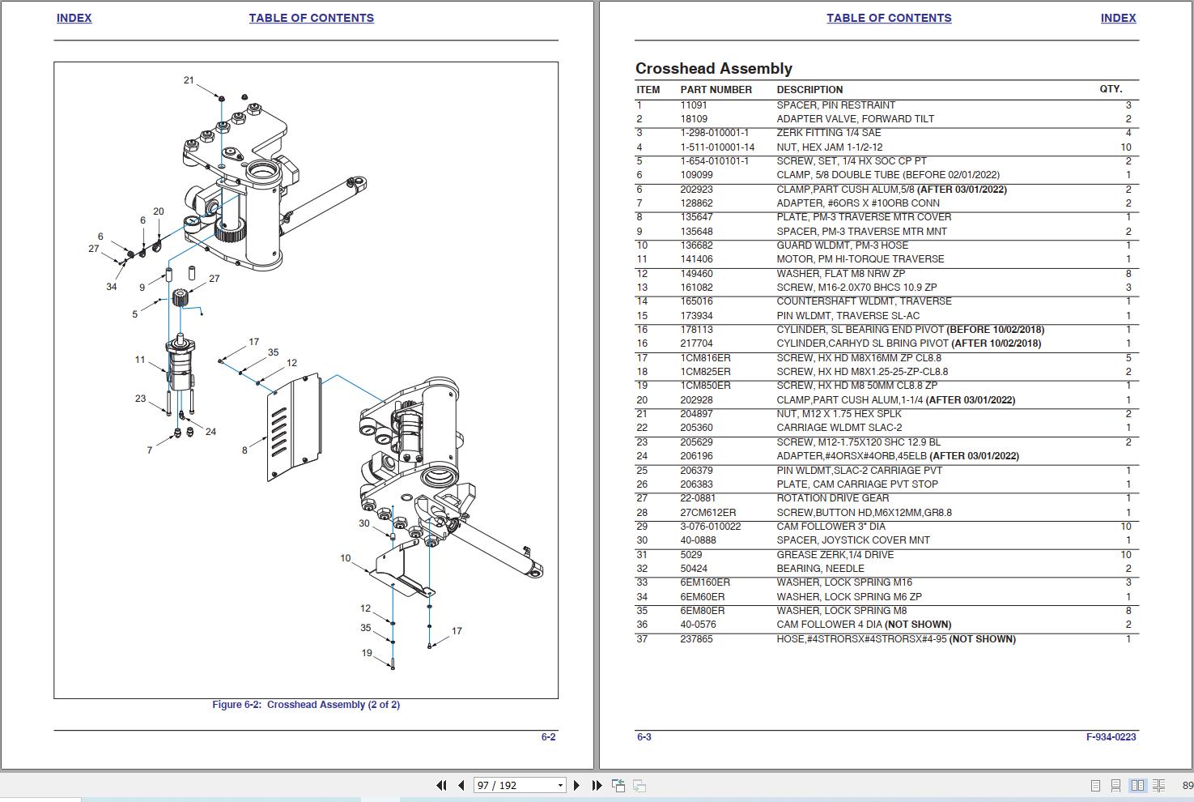Click page number 6-2 footer

pyautogui.click(x=548, y=737)
